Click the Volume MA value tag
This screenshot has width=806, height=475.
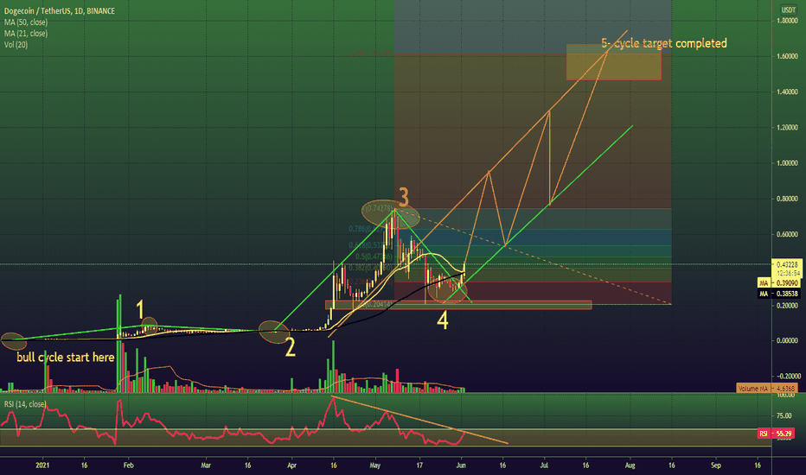[769, 389]
